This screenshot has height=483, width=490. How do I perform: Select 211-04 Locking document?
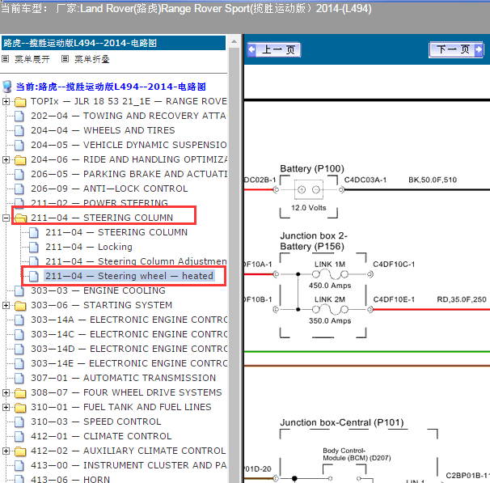pyautogui.click(x=89, y=247)
